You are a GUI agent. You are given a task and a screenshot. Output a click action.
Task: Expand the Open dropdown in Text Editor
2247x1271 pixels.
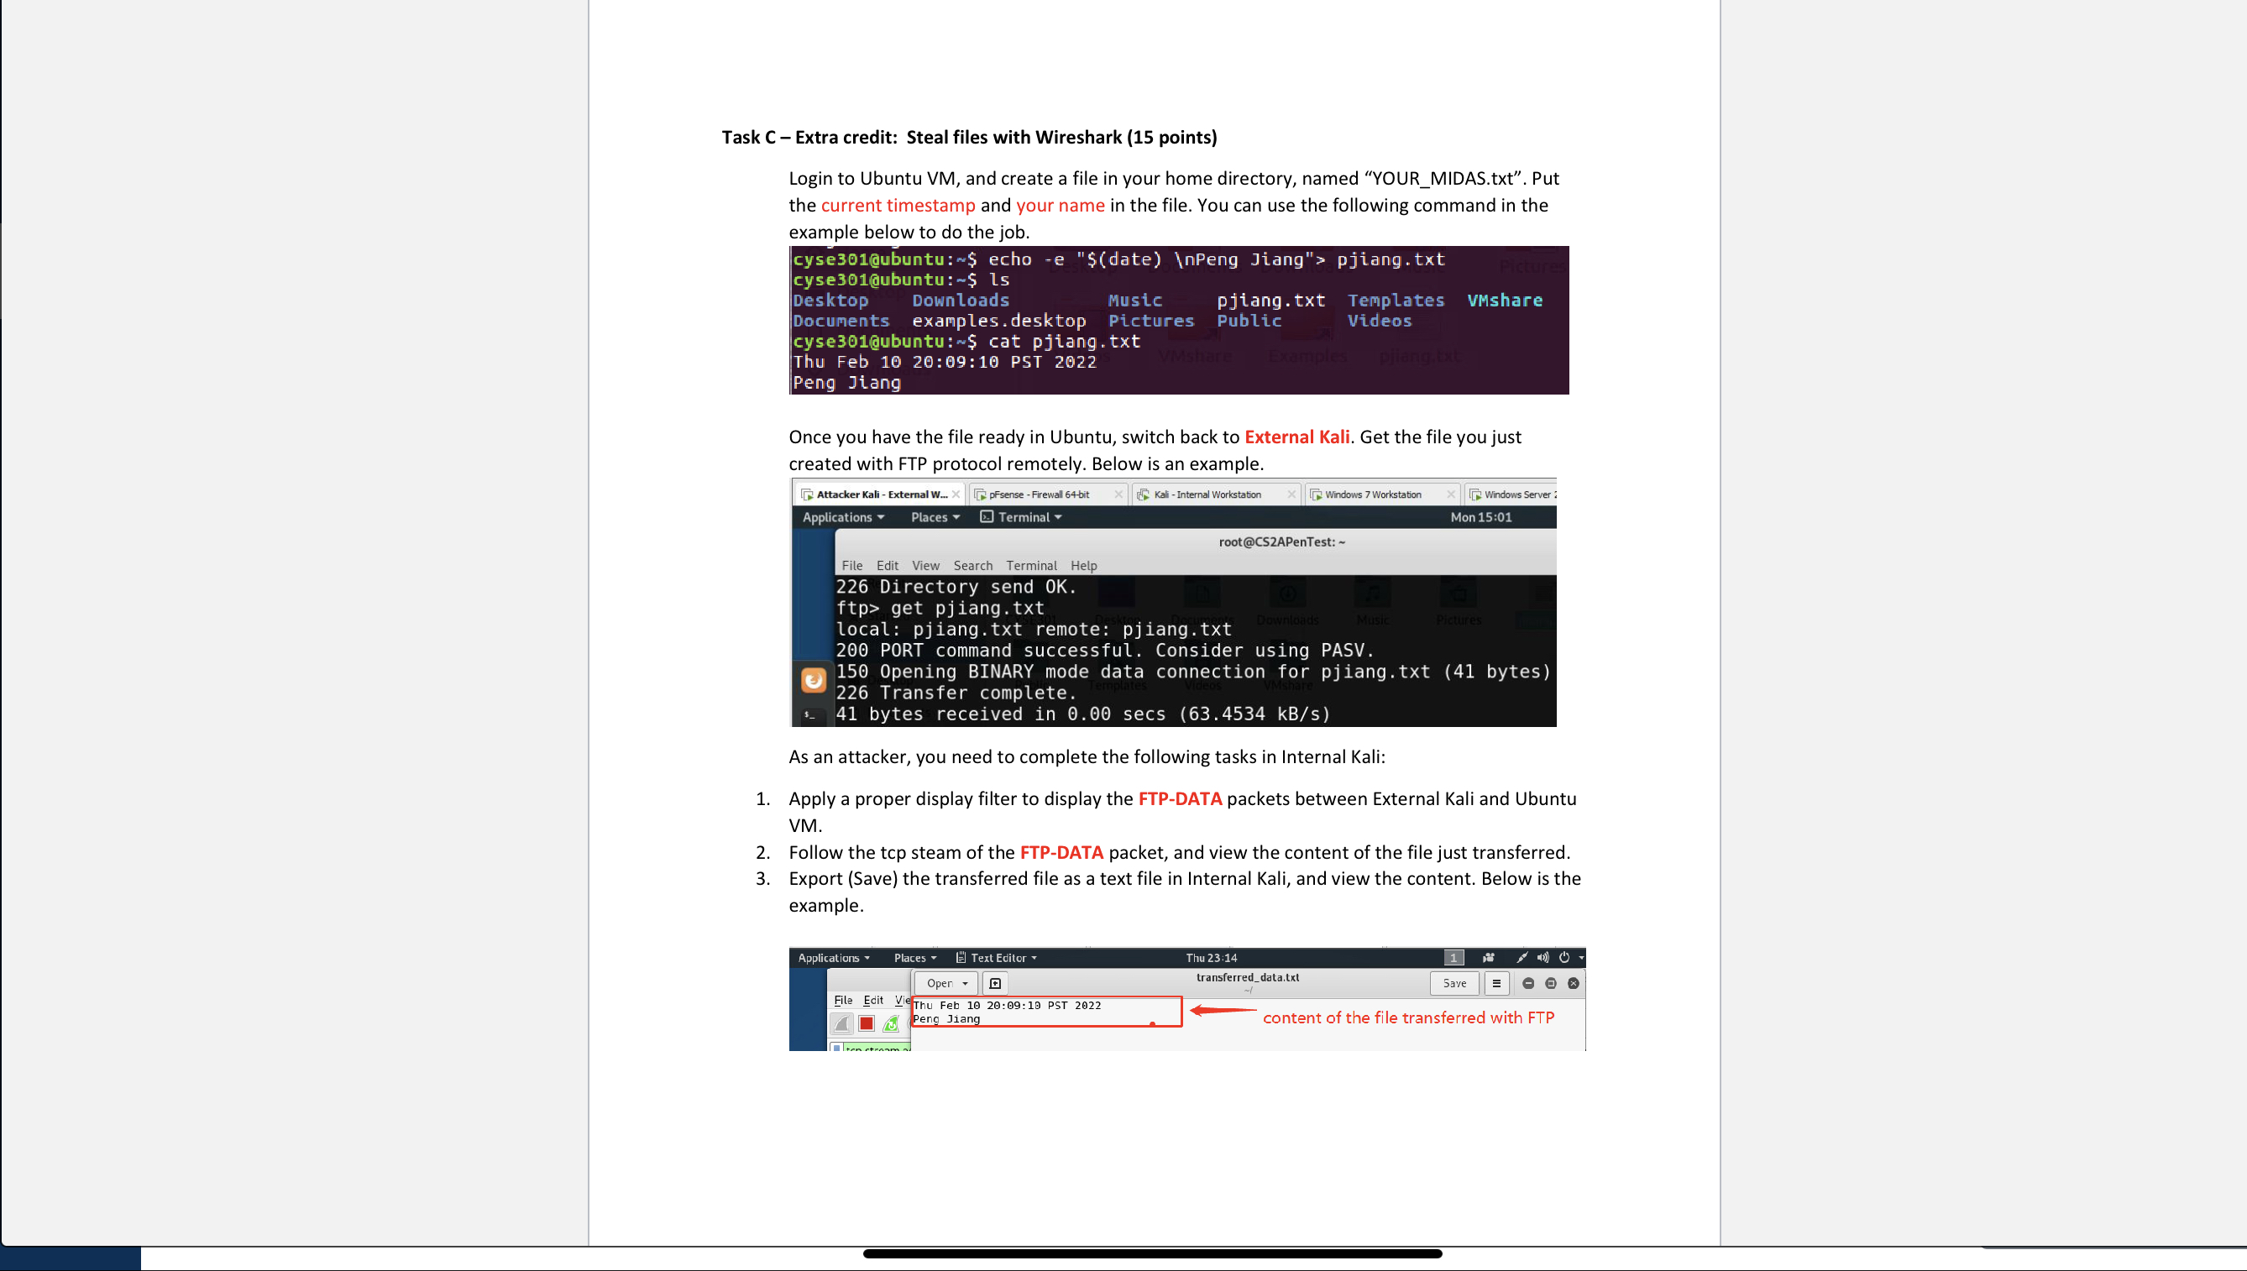pyautogui.click(x=966, y=983)
